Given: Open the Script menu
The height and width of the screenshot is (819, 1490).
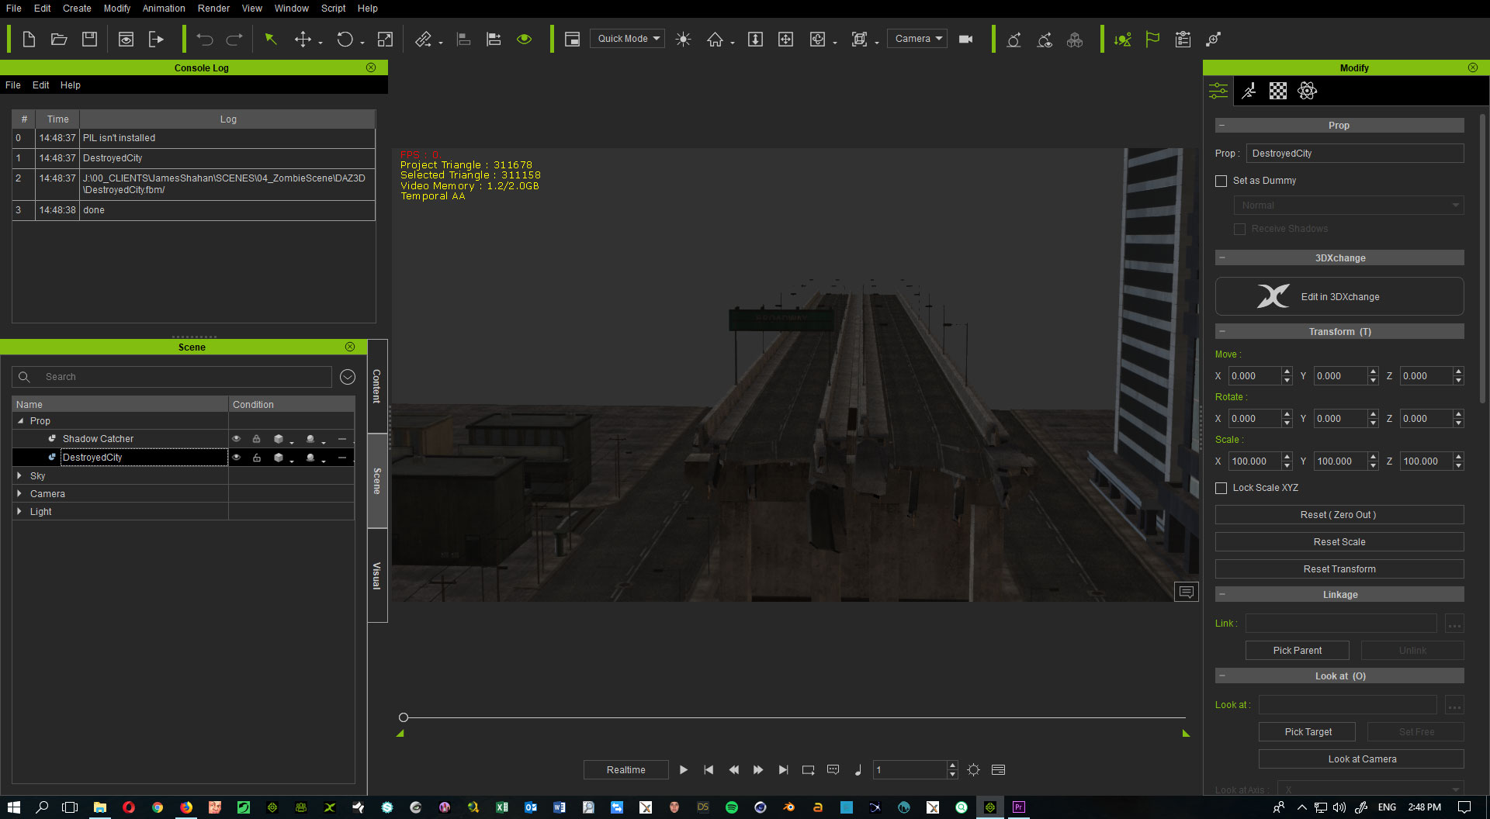Looking at the screenshot, I should pyautogui.click(x=333, y=8).
